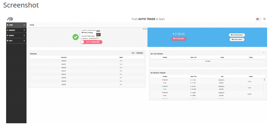Screen dimensions: 278x126
Task: Click the AUD/USD row in the Trading table
Action: [x=87, y=78]
